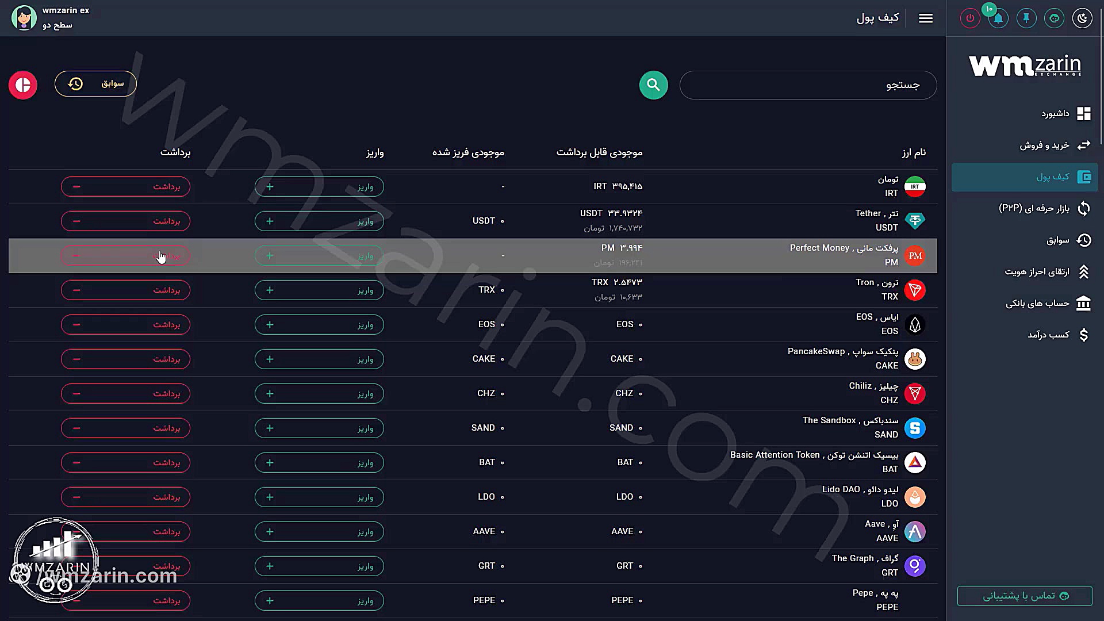Click واریز deposit button for CAKE
Image resolution: width=1104 pixels, height=621 pixels.
tap(319, 359)
